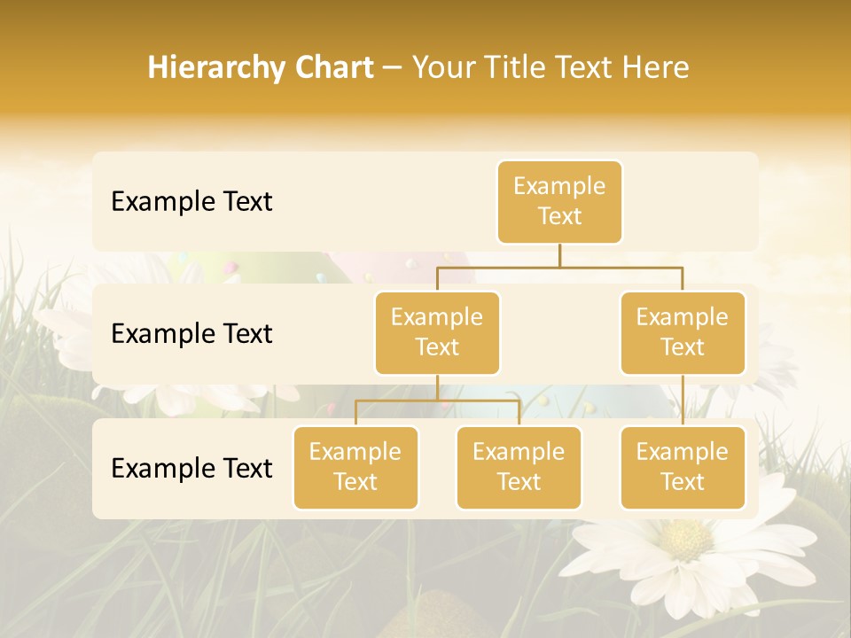851x638 pixels.
Task: Select the top-level hierarchy node box
Action: tap(559, 202)
